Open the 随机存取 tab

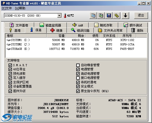click(x=103, y=25)
